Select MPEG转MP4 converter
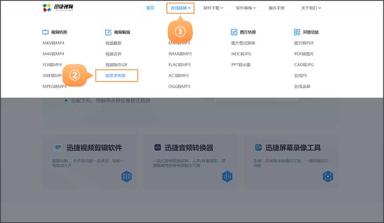384x223 pixels. [x=55, y=86]
